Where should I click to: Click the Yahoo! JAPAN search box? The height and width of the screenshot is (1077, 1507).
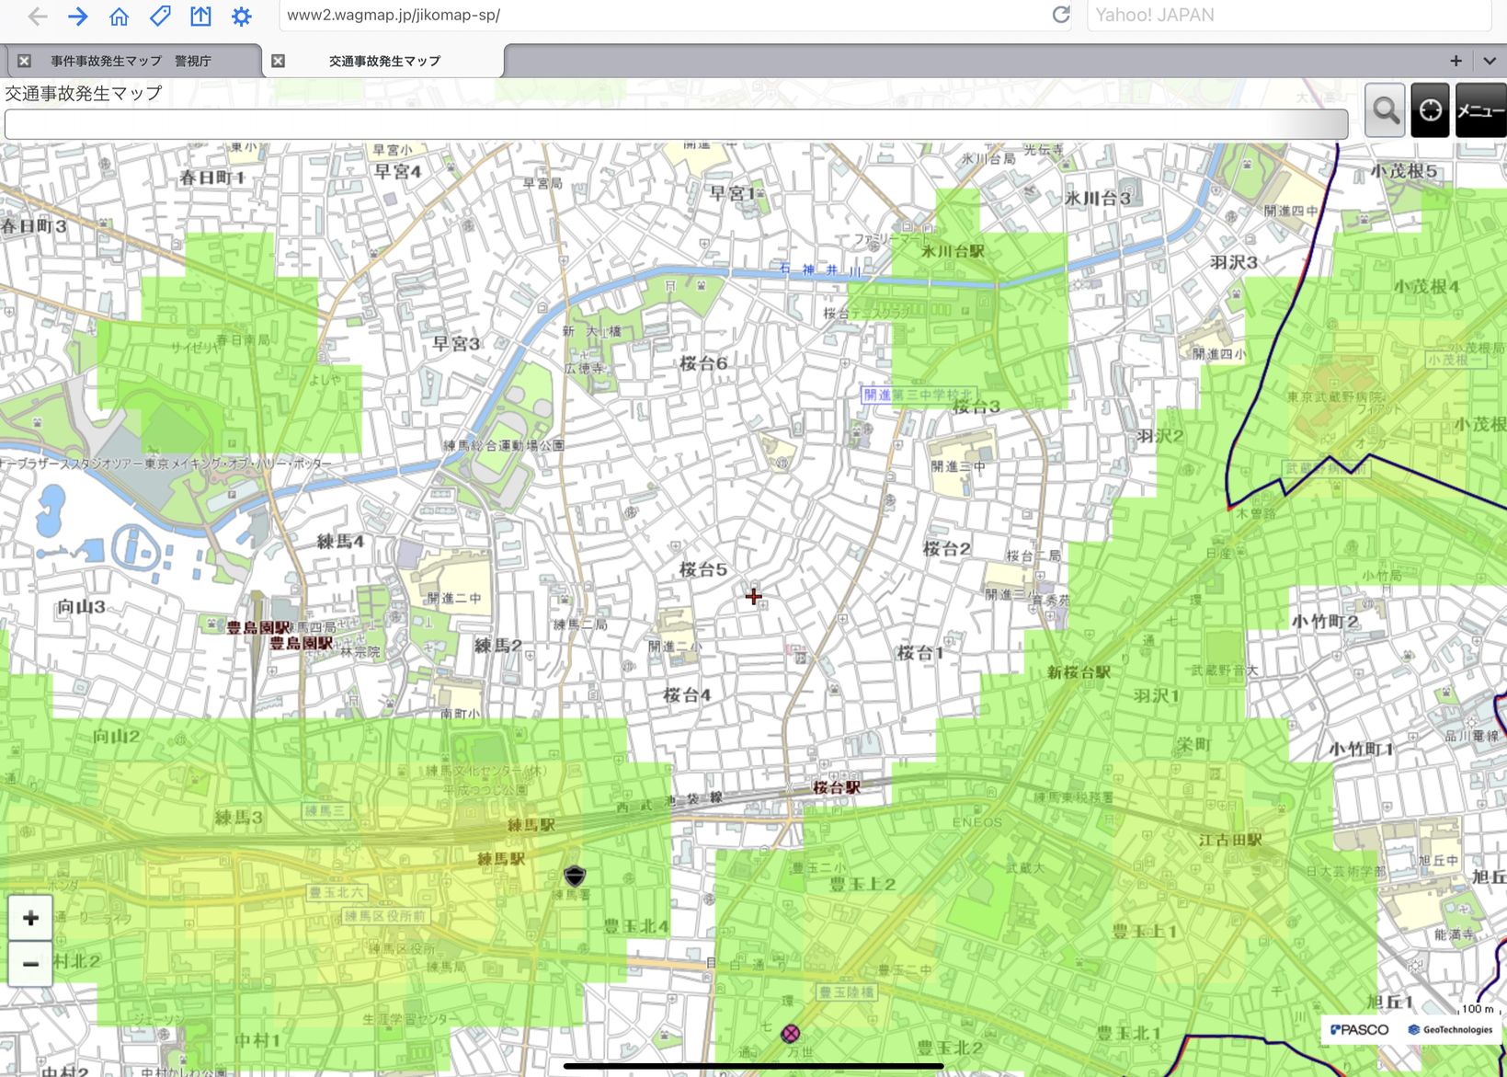pyautogui.click(x=1287, y=16)
